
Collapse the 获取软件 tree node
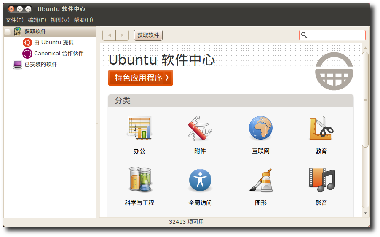point(8,32)
